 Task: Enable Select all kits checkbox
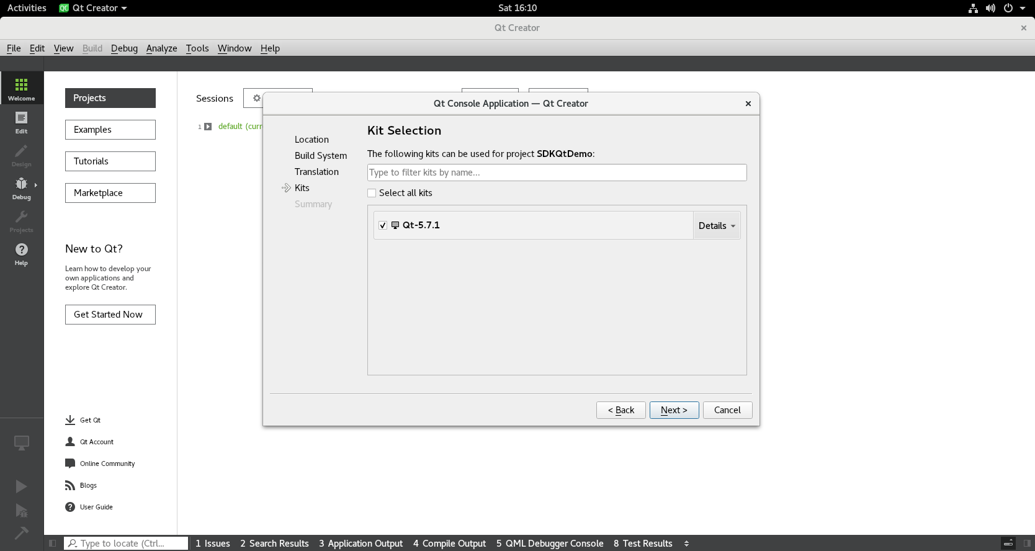(372, 193)
